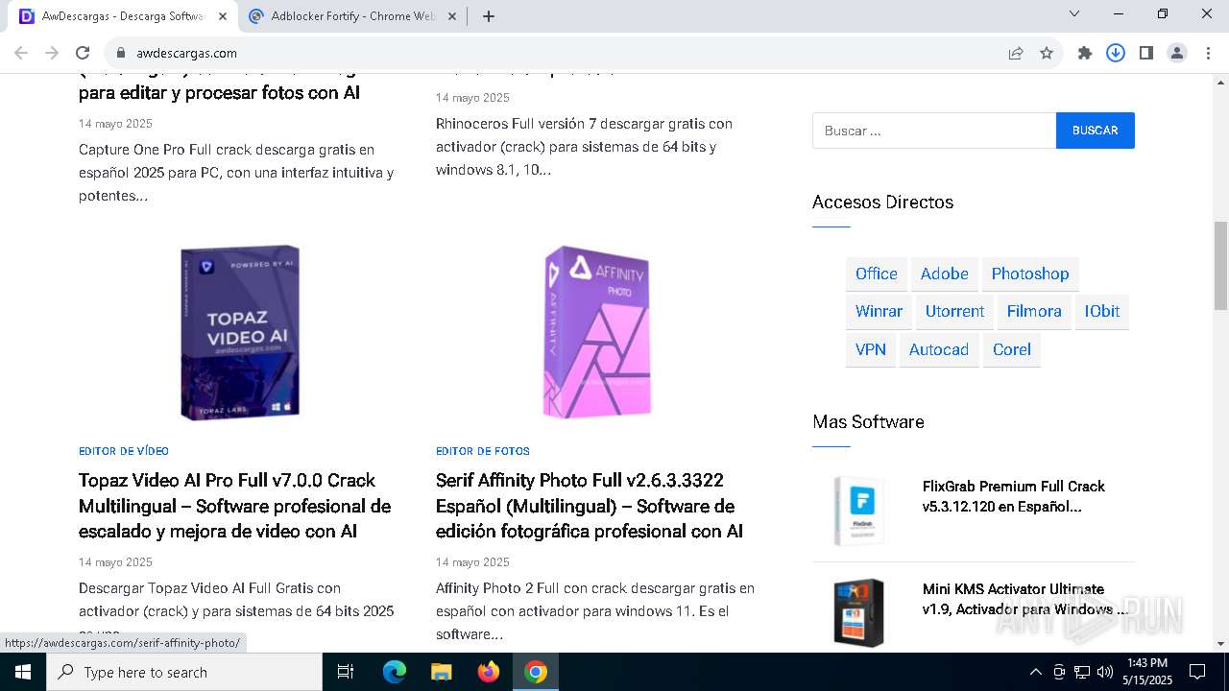Open the IObit shortcut tag
The height and width of the screenshot is (691, 1229).
[x=1102, y=311]
